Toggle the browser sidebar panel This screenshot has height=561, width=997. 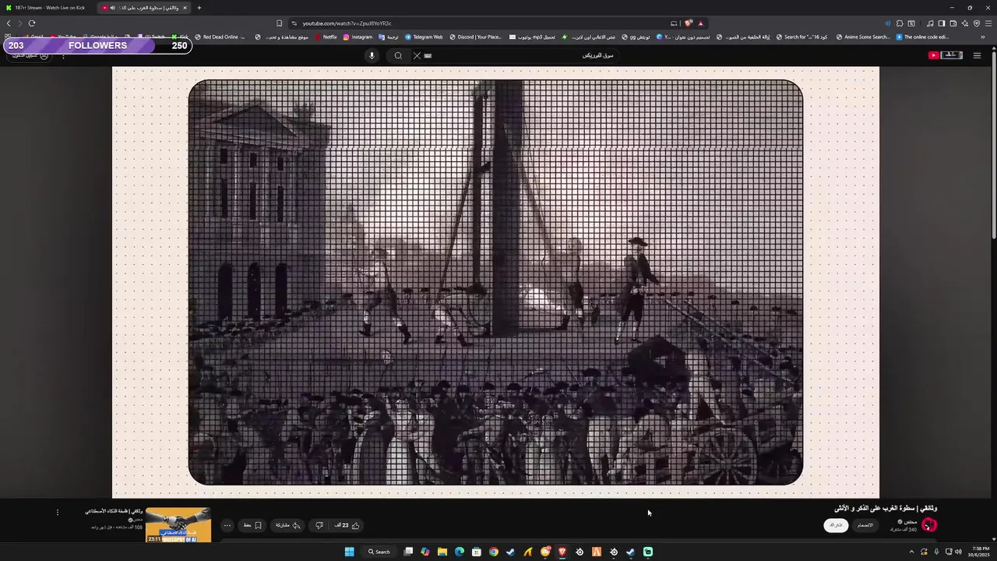click(x=941, y=23)
